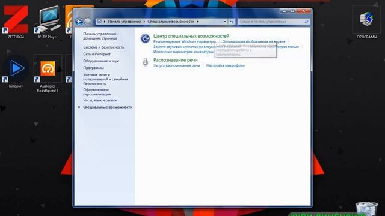Expand arrow after Специальные возможности breadcrumb
This screenshot has width=385, height=216.
point(197,22)
